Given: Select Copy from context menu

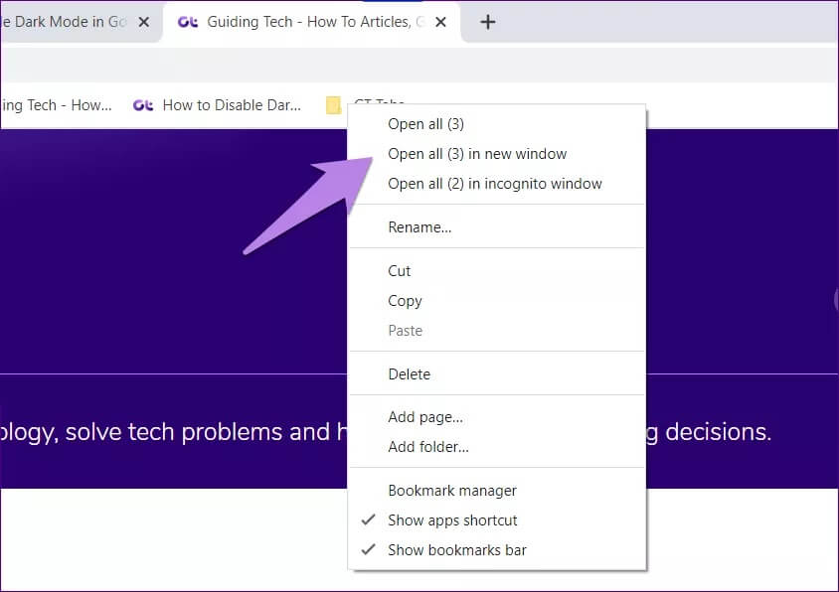Looking at the screenshot, I should point(497,301).
